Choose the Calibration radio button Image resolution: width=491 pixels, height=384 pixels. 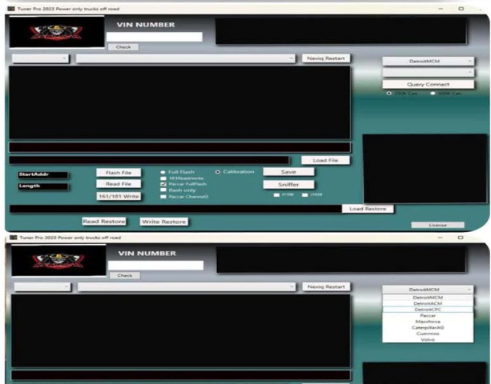(218, 171)
